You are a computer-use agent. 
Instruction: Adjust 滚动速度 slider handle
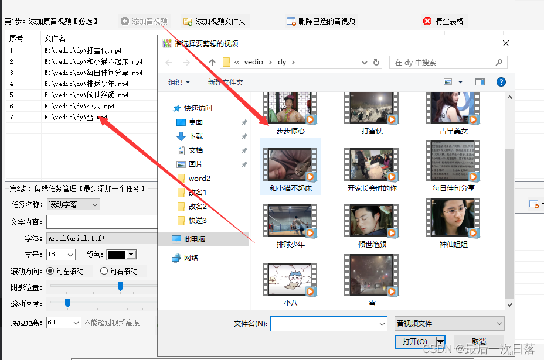[67, 303]
